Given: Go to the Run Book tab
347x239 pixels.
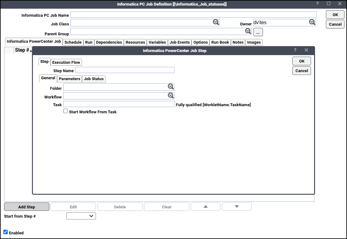Looking at the screenshot, I should tap(220, 42).
